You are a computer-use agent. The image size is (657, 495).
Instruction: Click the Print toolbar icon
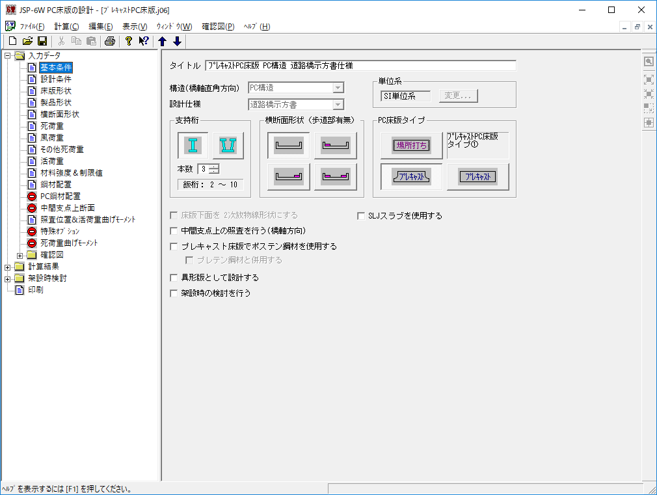point(109,42)
